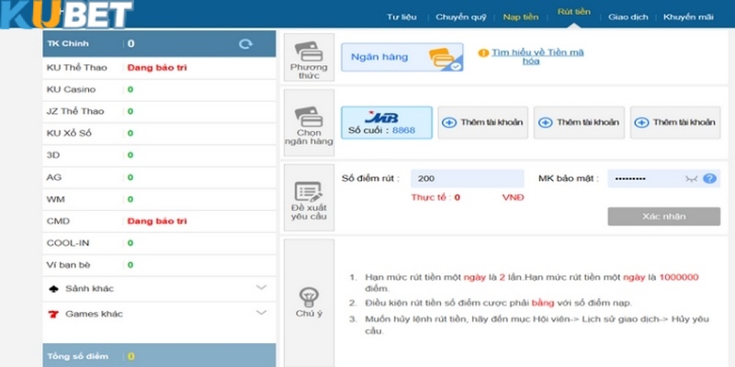
Task: Toggle password visibility eye icon
Action: [692, 178]
